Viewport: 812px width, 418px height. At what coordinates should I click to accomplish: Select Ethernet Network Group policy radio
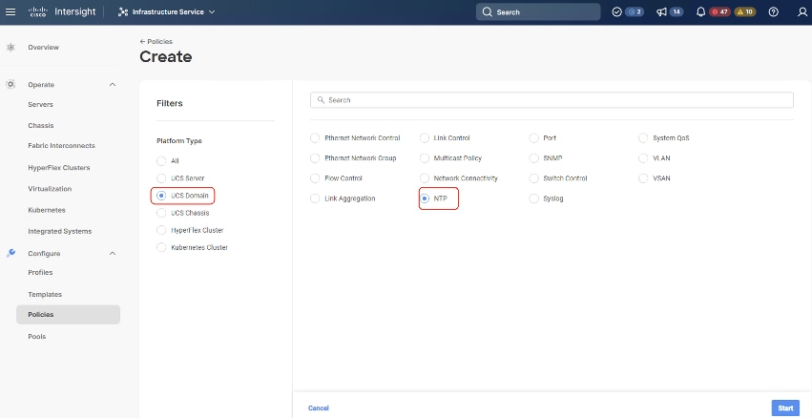pos(314,158)
